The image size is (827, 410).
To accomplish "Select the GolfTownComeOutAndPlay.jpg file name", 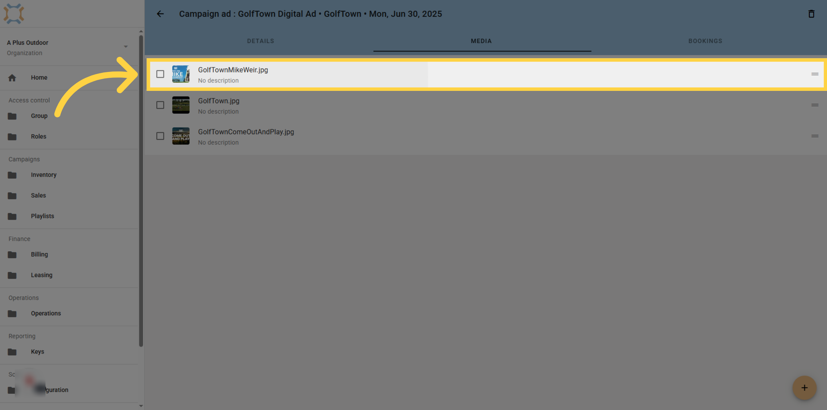I will [246, 132].
